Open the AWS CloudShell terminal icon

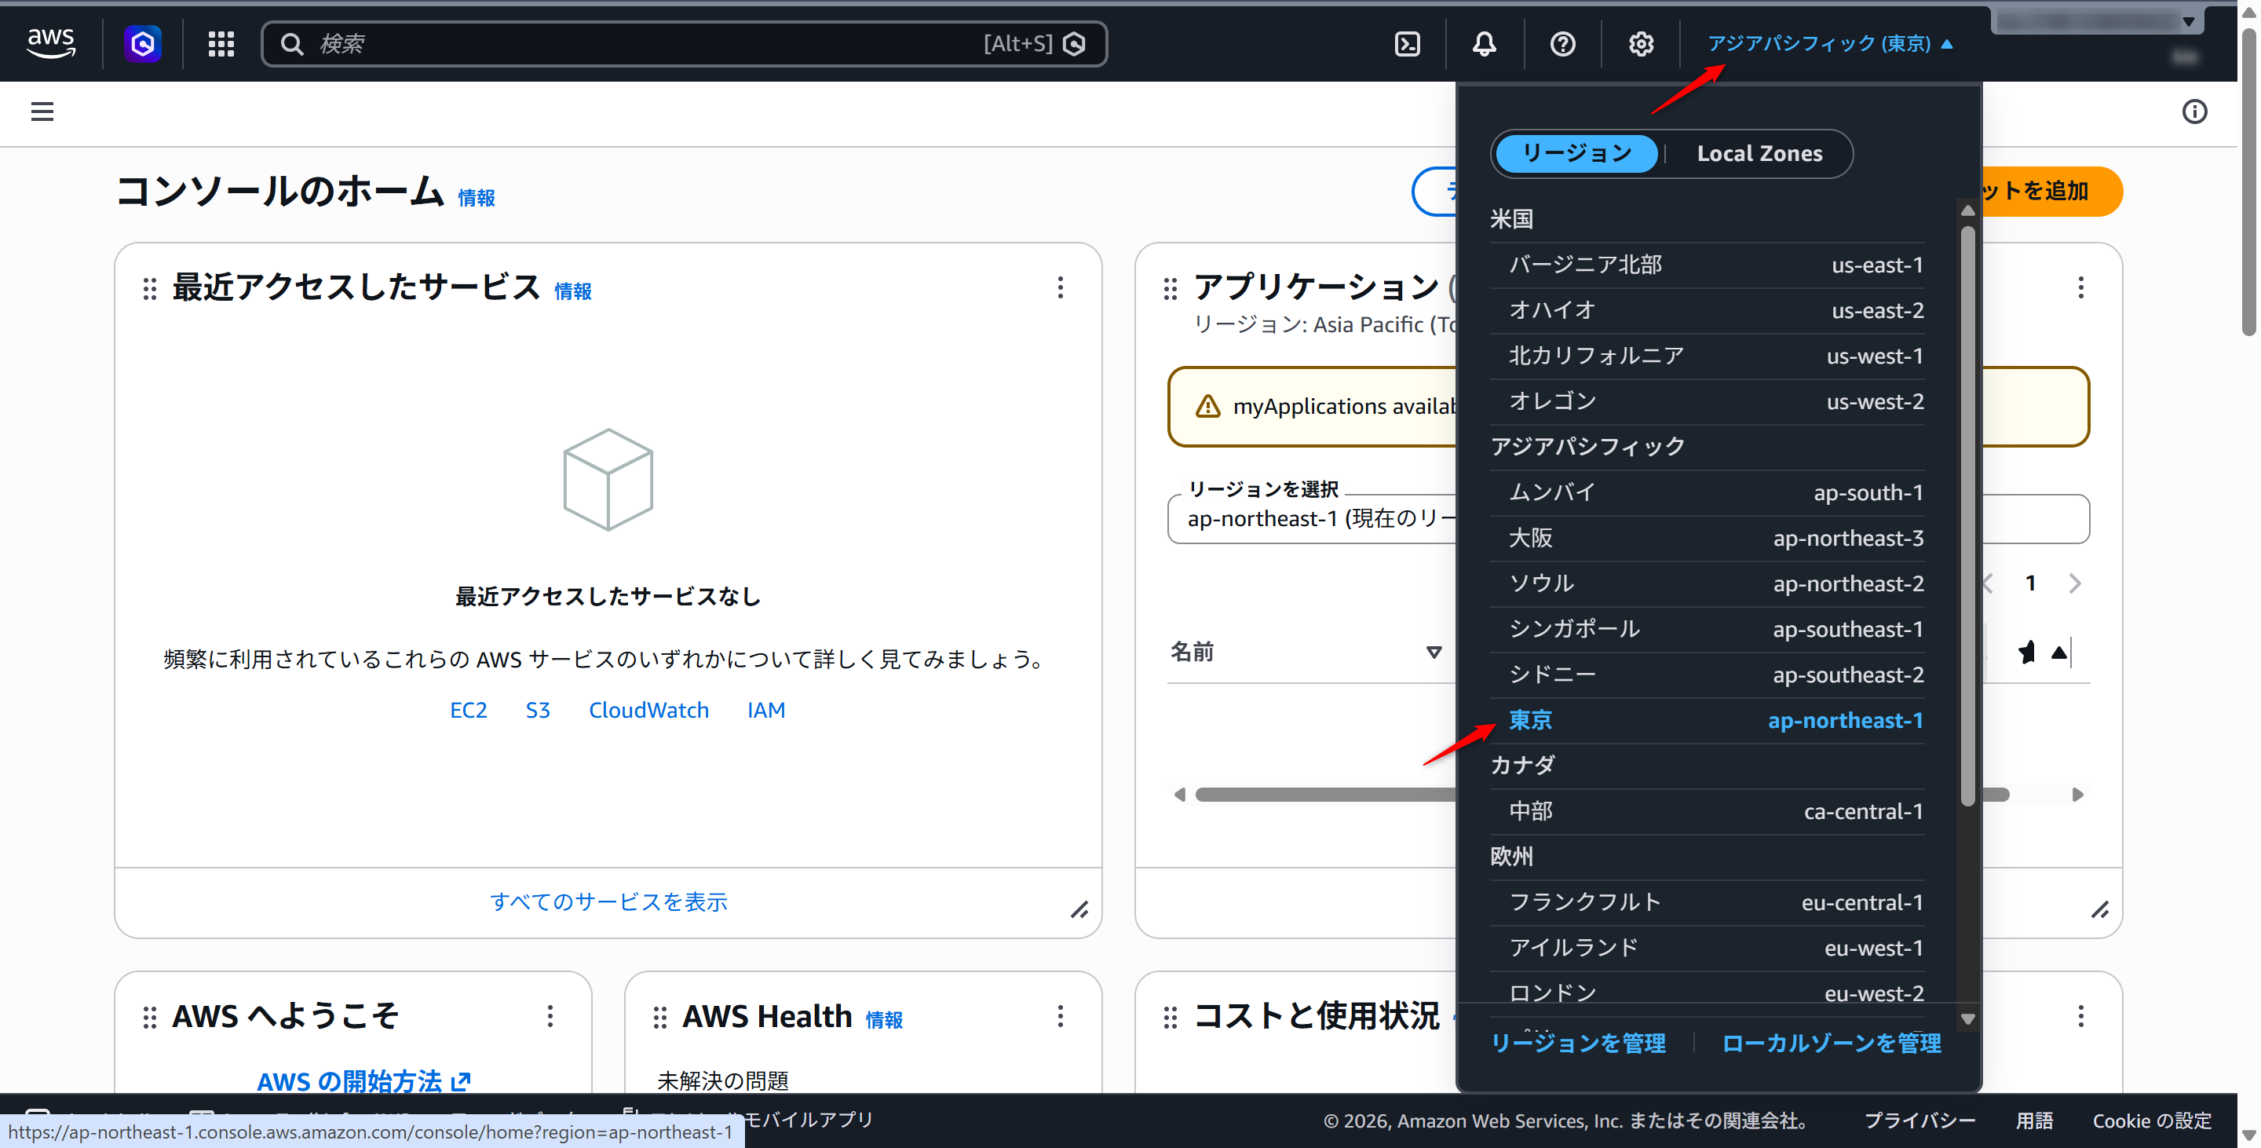click(1407, 44)
